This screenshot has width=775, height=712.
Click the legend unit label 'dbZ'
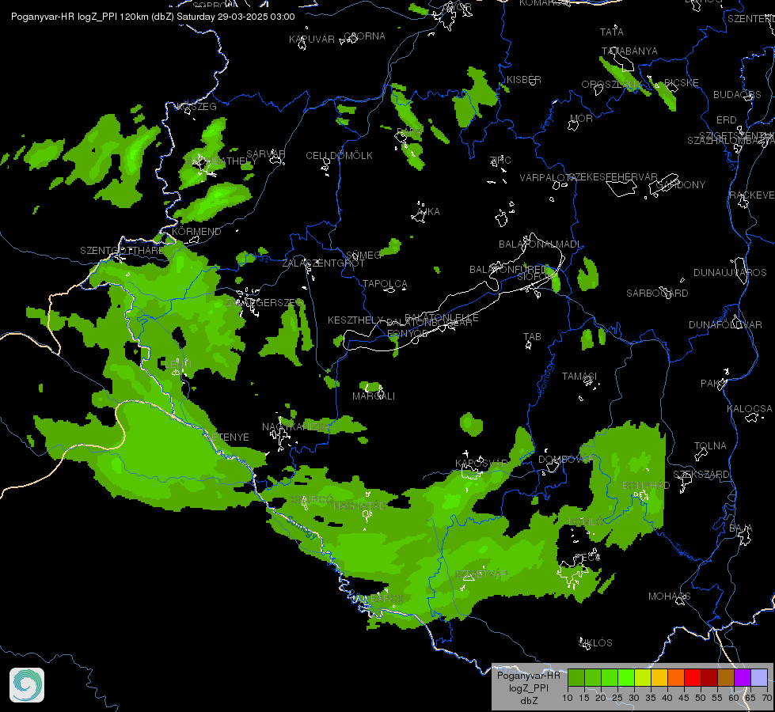tap(529, 701)
